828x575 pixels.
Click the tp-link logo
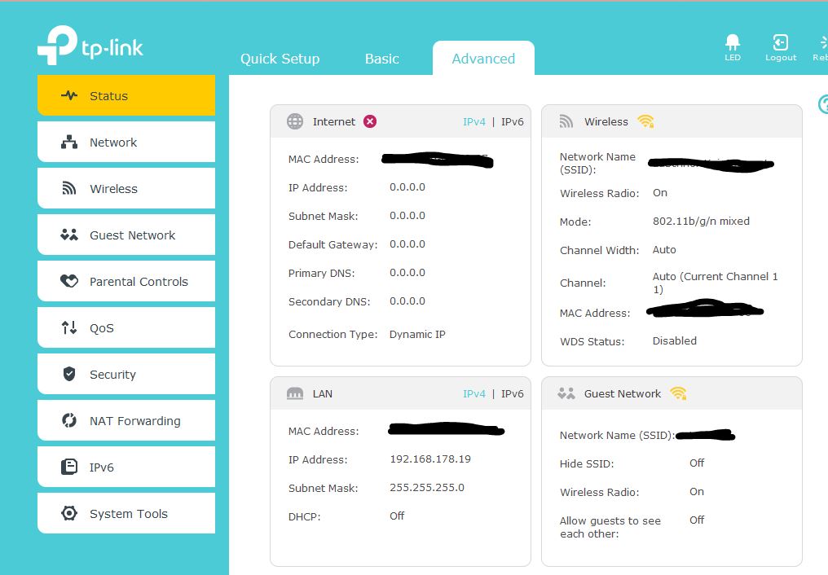click(x=90, y=46)
